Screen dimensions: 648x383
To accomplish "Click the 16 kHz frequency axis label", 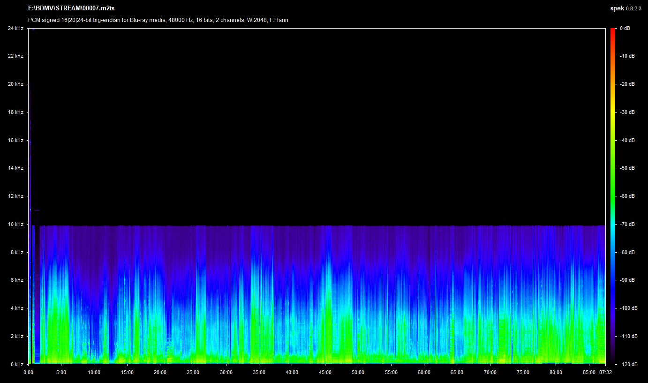I will (x=15, y=140).
